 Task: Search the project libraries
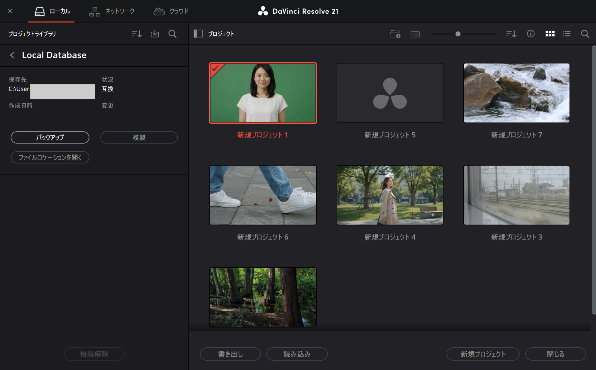172,34
